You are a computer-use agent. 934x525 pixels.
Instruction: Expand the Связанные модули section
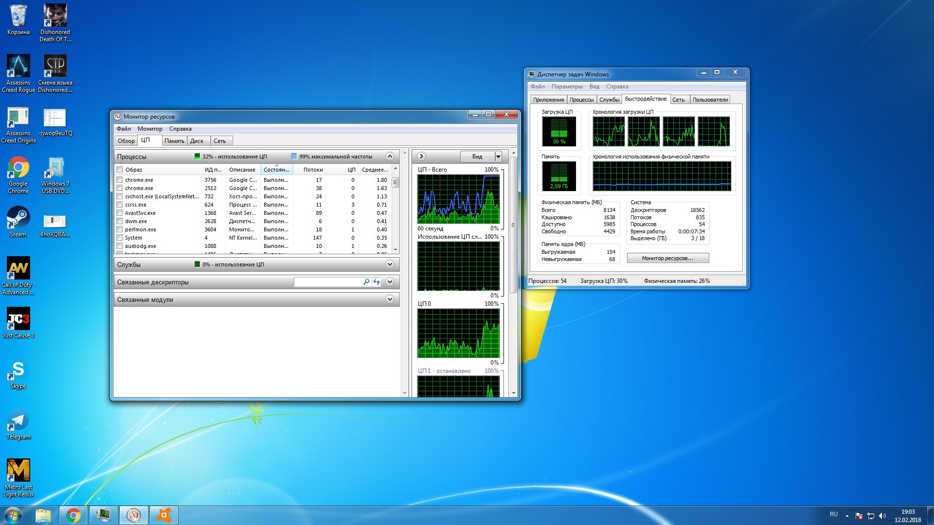pos(390,299)
